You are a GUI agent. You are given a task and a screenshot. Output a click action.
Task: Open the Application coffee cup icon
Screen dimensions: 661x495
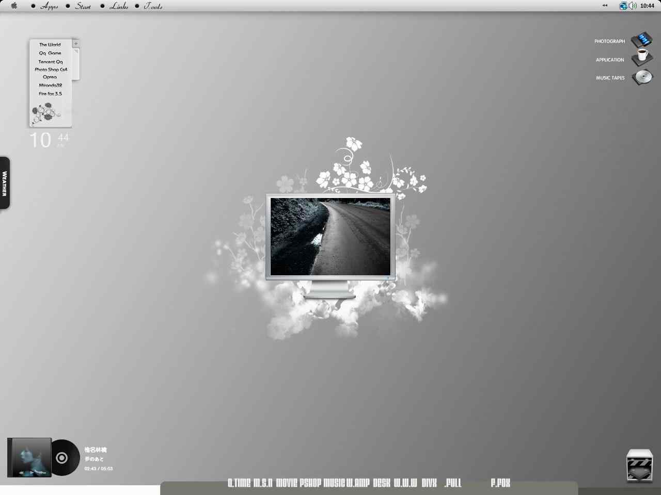642,57
